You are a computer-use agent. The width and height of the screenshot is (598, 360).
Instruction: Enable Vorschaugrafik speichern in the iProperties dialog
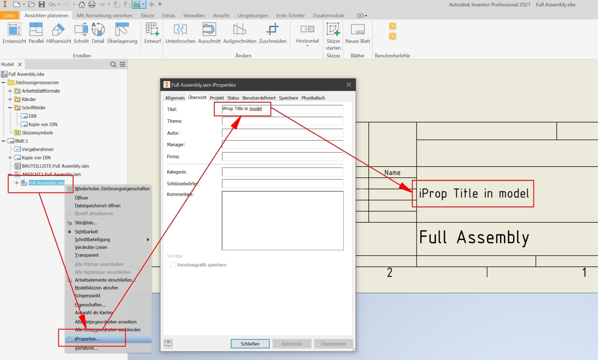tap(173, 265)
